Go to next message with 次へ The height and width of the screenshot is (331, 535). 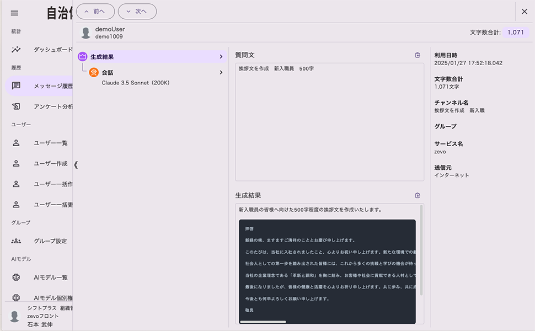137,12
